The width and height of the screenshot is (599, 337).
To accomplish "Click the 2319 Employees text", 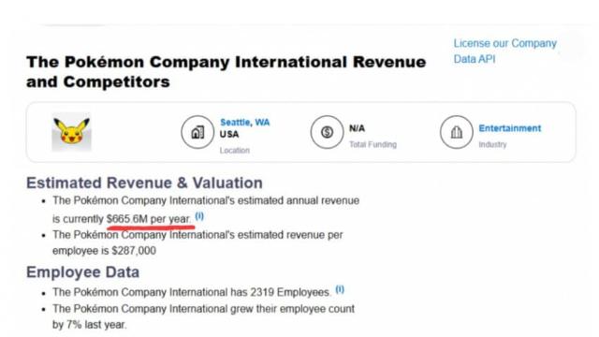I will click(x=290, y=292).
